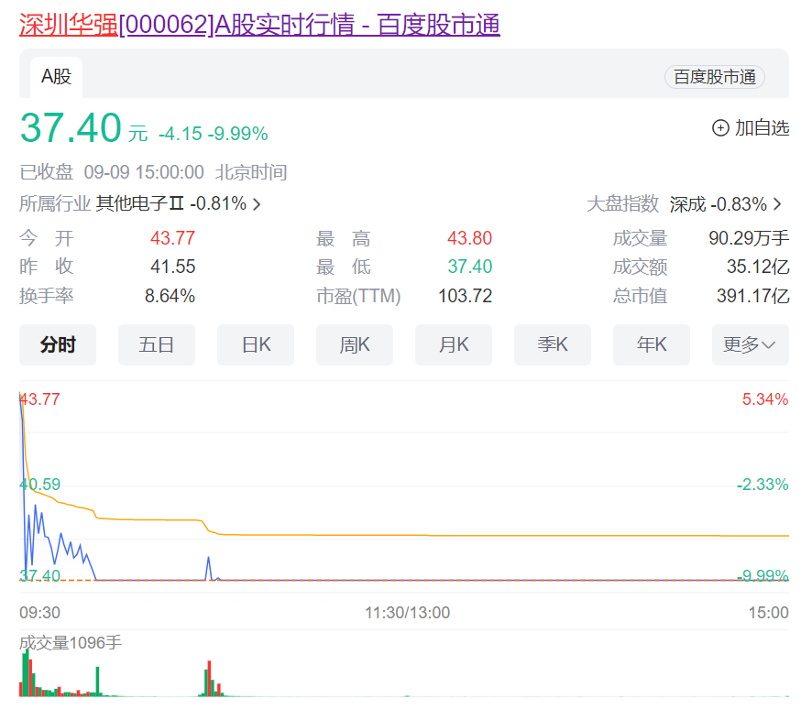Click the 最低 value 37.40
Screen dimensions: 812x709
coord(470,267)
